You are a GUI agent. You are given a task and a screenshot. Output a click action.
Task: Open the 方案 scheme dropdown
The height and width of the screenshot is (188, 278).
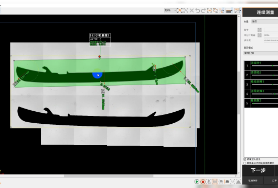point(265,21)
